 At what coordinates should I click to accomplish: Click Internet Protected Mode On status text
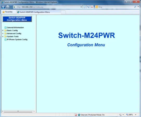pos(93,115)
